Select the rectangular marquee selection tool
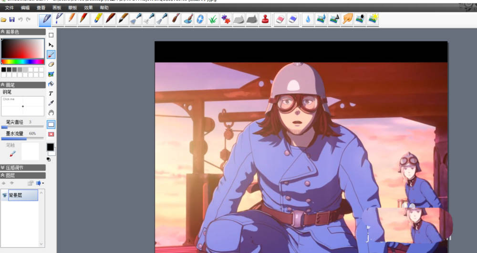477x253 pixels. pos(51,35)
